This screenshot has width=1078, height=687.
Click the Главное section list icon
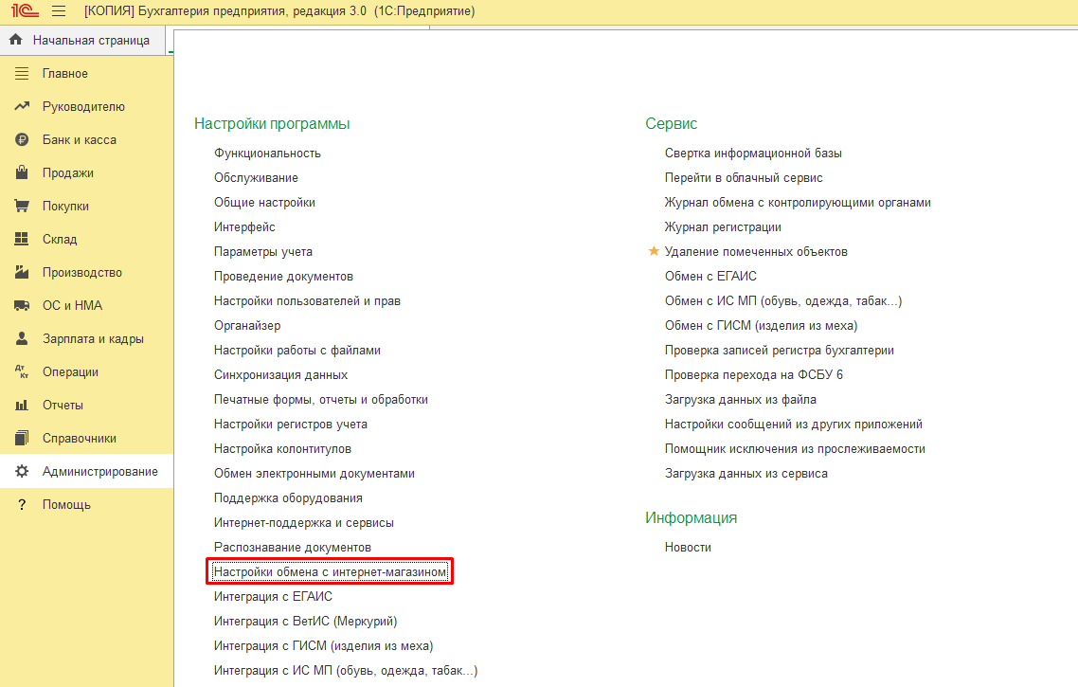click(x=22, y=74)
